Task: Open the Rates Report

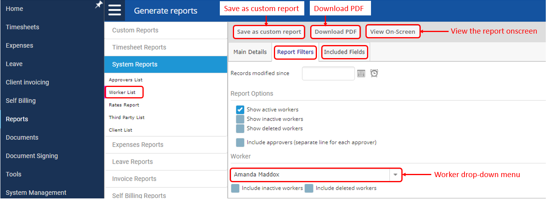Action: tap(124, 105)
